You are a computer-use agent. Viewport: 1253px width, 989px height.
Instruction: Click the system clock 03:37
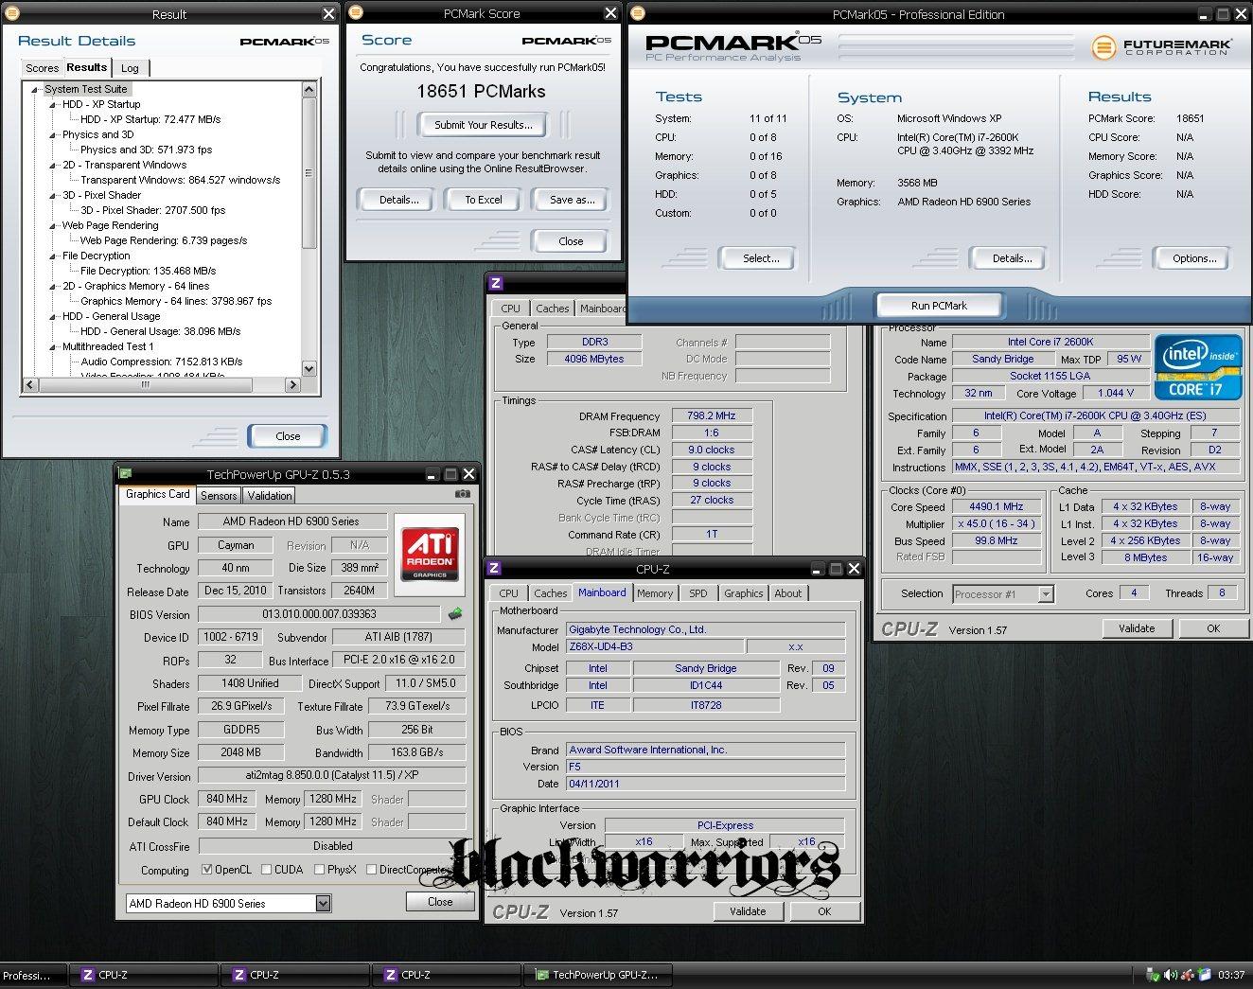1231,975
